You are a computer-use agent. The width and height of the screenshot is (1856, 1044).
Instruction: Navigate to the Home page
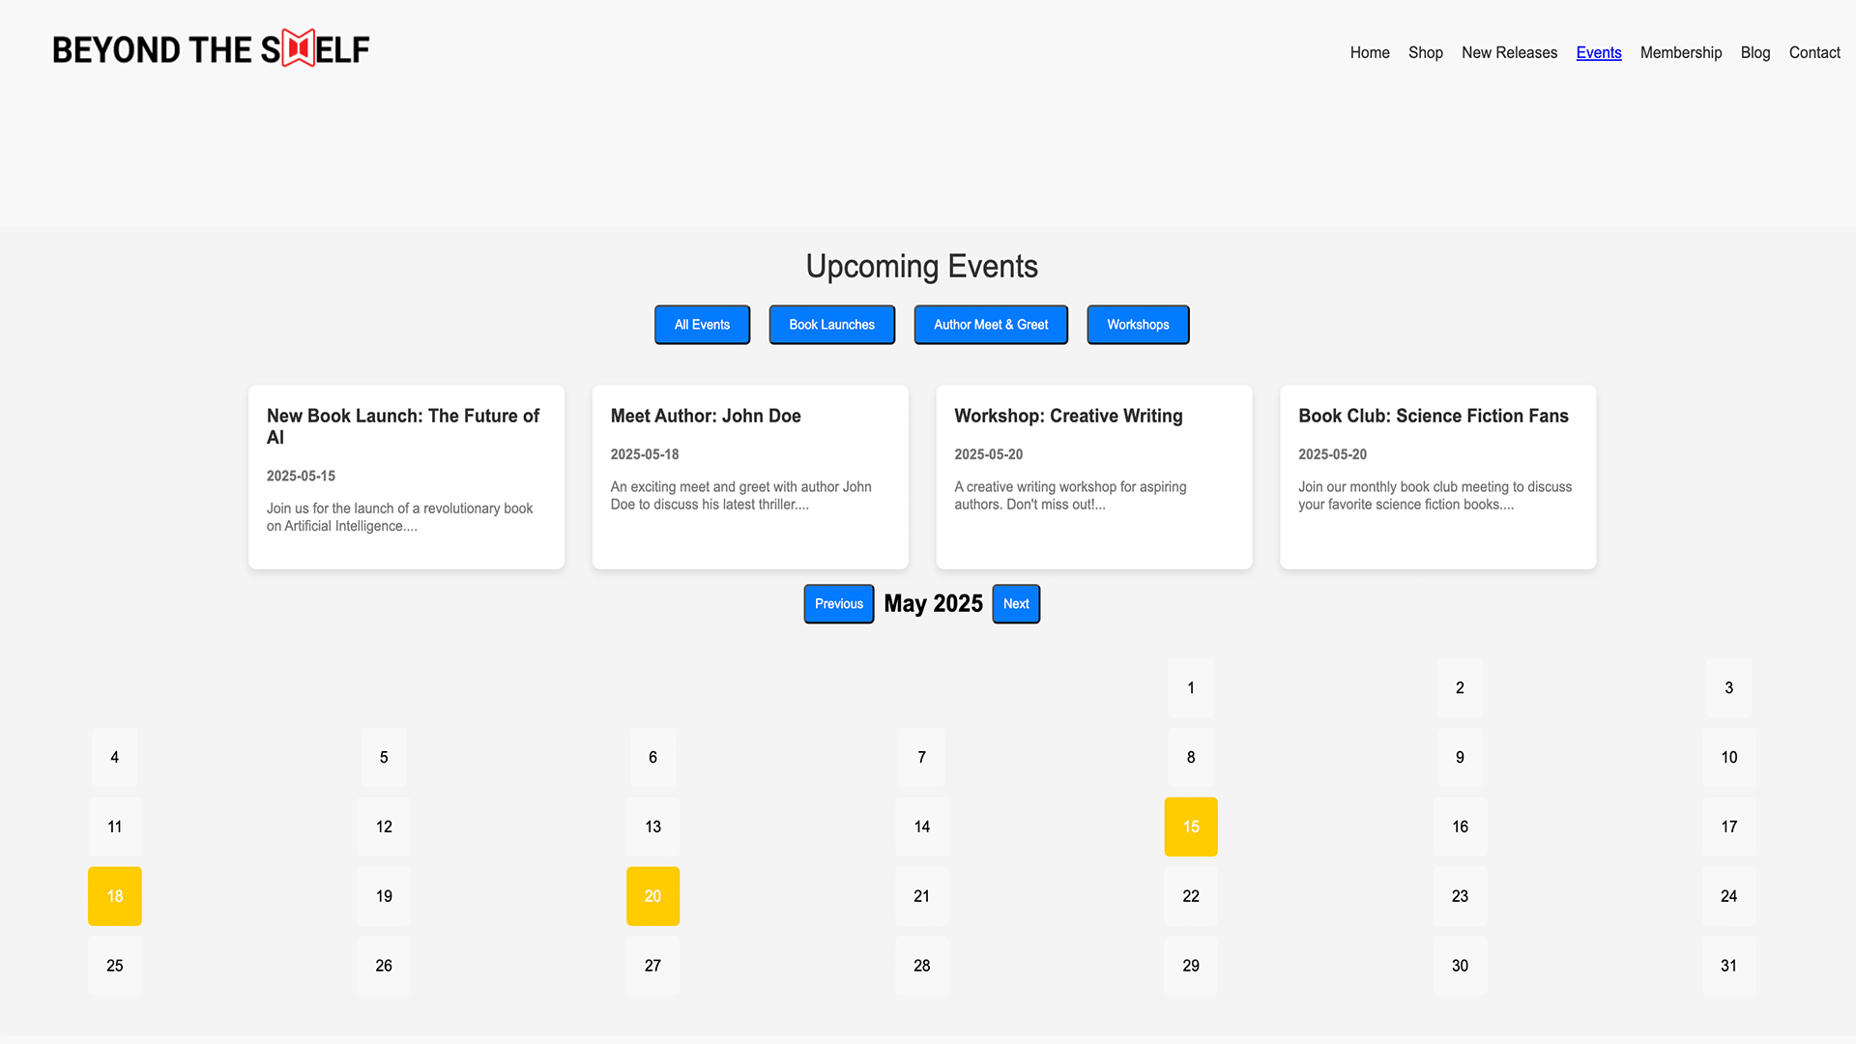coord(1370,52)
